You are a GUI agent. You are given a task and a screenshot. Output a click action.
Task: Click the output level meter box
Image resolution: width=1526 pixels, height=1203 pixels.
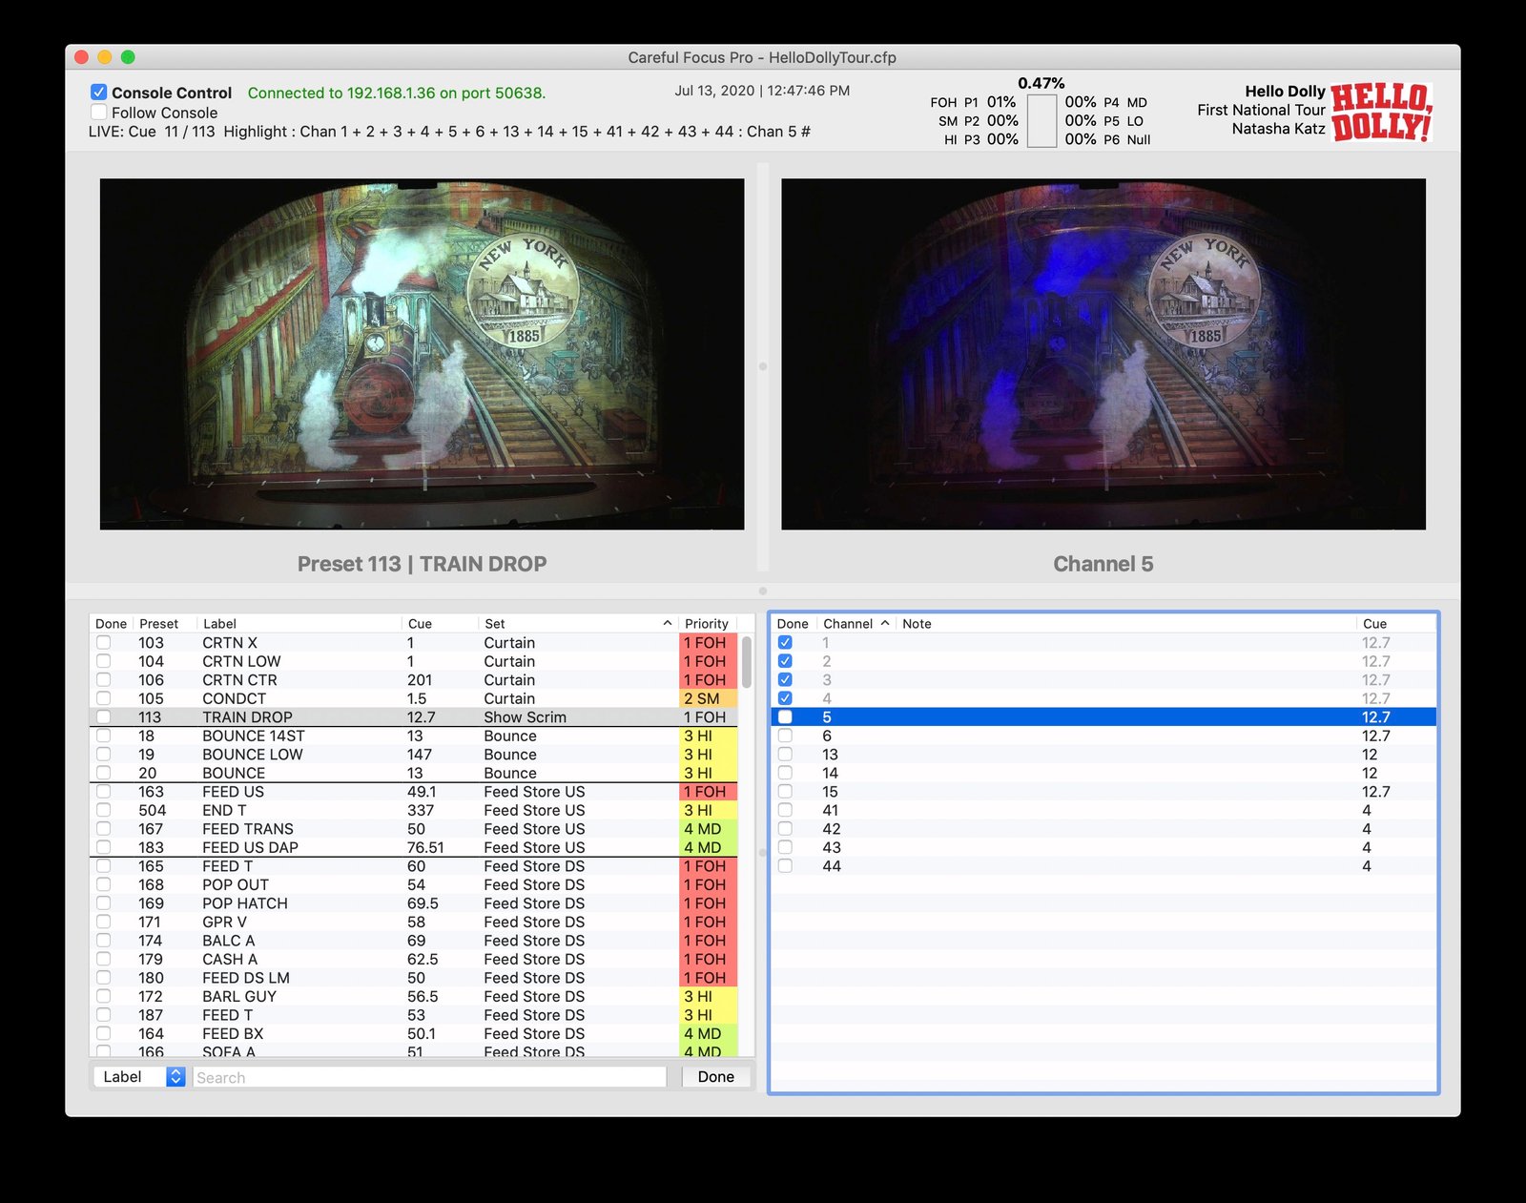(x=1041, y=120)
